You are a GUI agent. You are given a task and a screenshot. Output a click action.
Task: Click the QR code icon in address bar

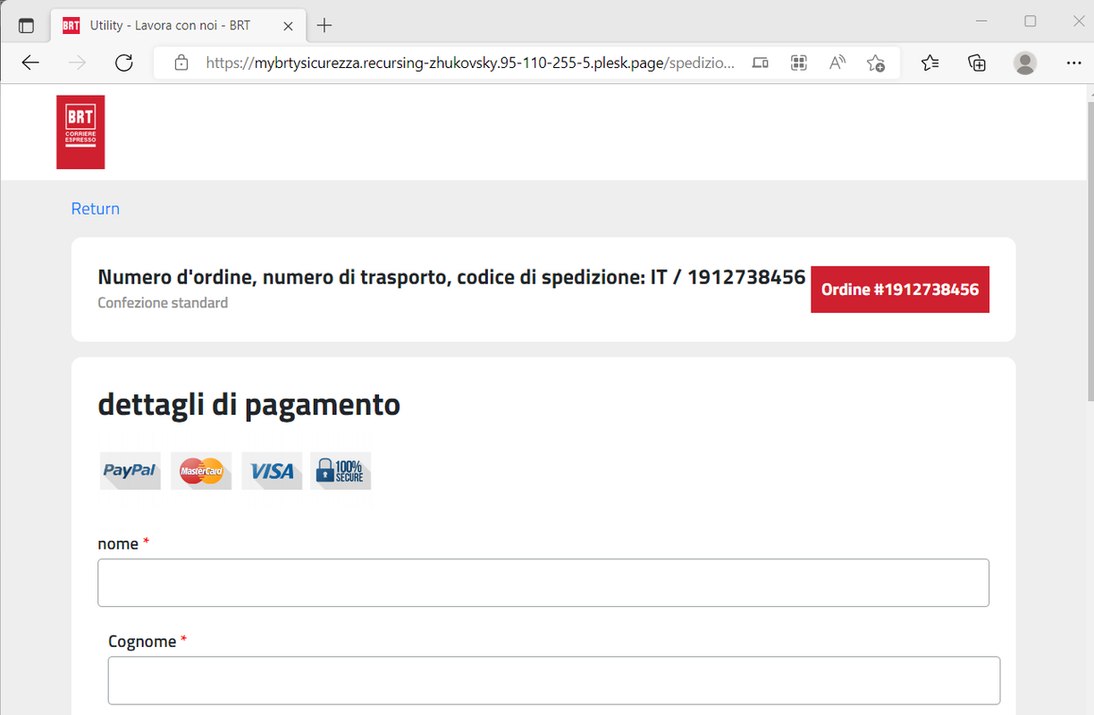(x=799, y=63)
